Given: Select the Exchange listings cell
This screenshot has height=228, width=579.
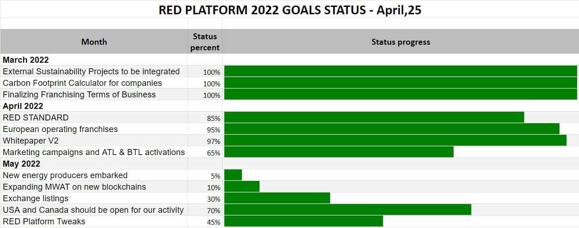Looking at the screenshot, I should (x=36, y=198).
